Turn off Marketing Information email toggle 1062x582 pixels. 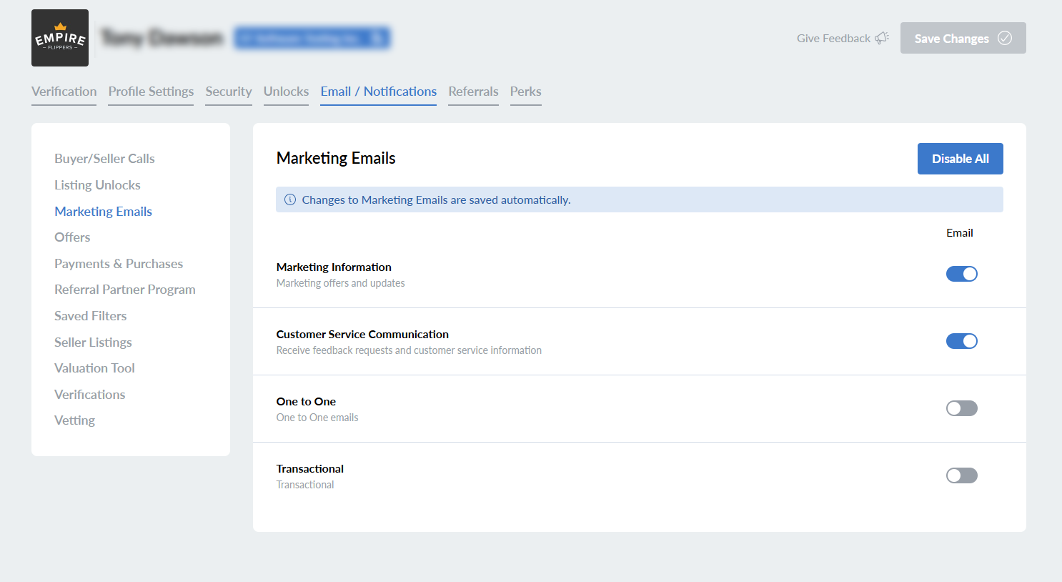point(961,274)
